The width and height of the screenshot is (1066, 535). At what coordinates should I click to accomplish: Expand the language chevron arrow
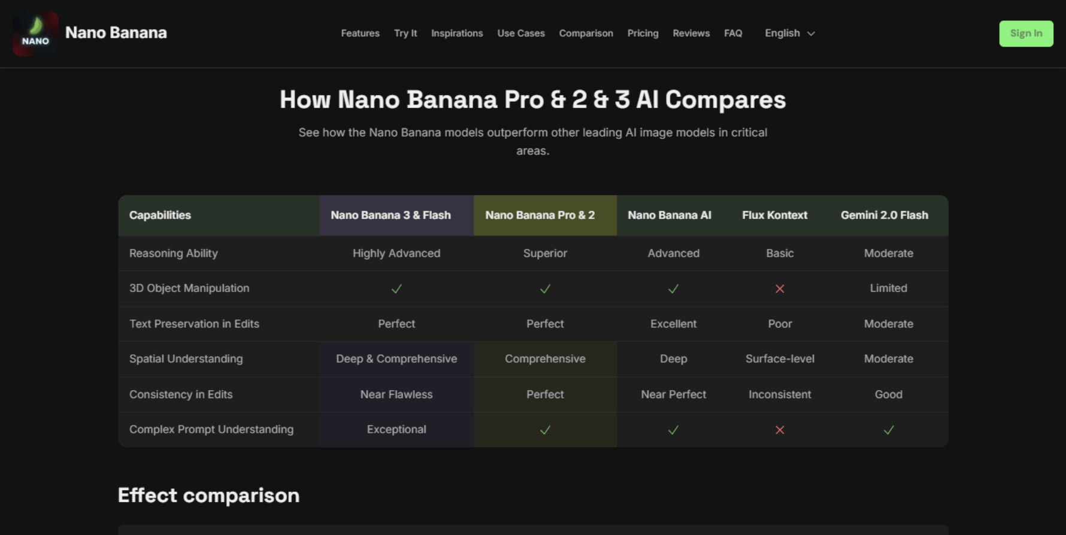811,34
